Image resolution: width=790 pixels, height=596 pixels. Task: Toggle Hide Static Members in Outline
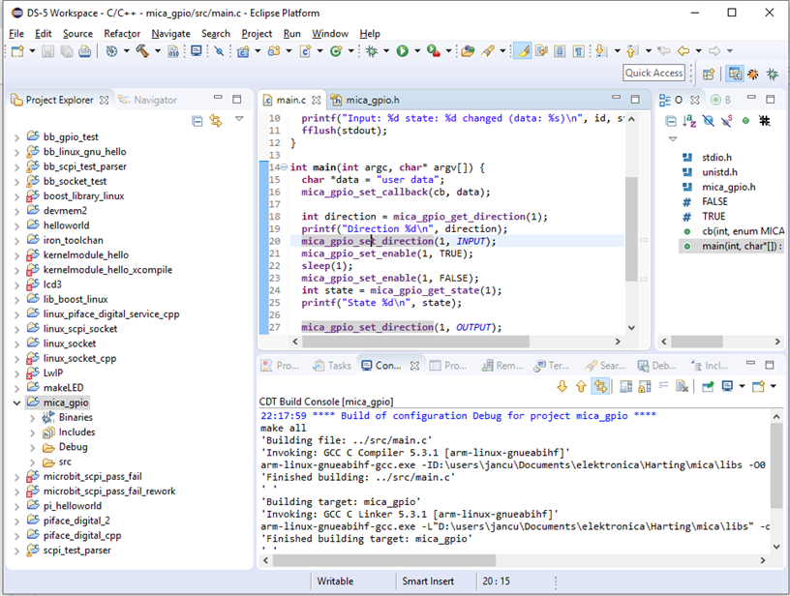(x=727, y=121)
